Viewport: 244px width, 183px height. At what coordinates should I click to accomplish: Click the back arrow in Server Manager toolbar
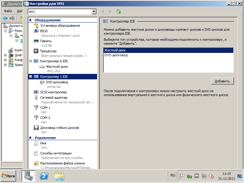click(x=5, y=18)
